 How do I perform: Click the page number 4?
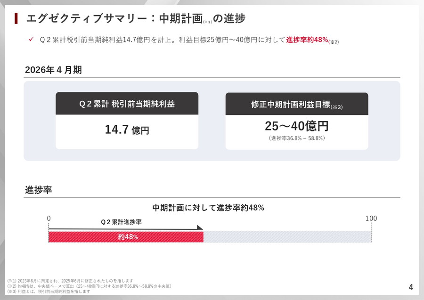pyautogui.click(x=411, y=287)
